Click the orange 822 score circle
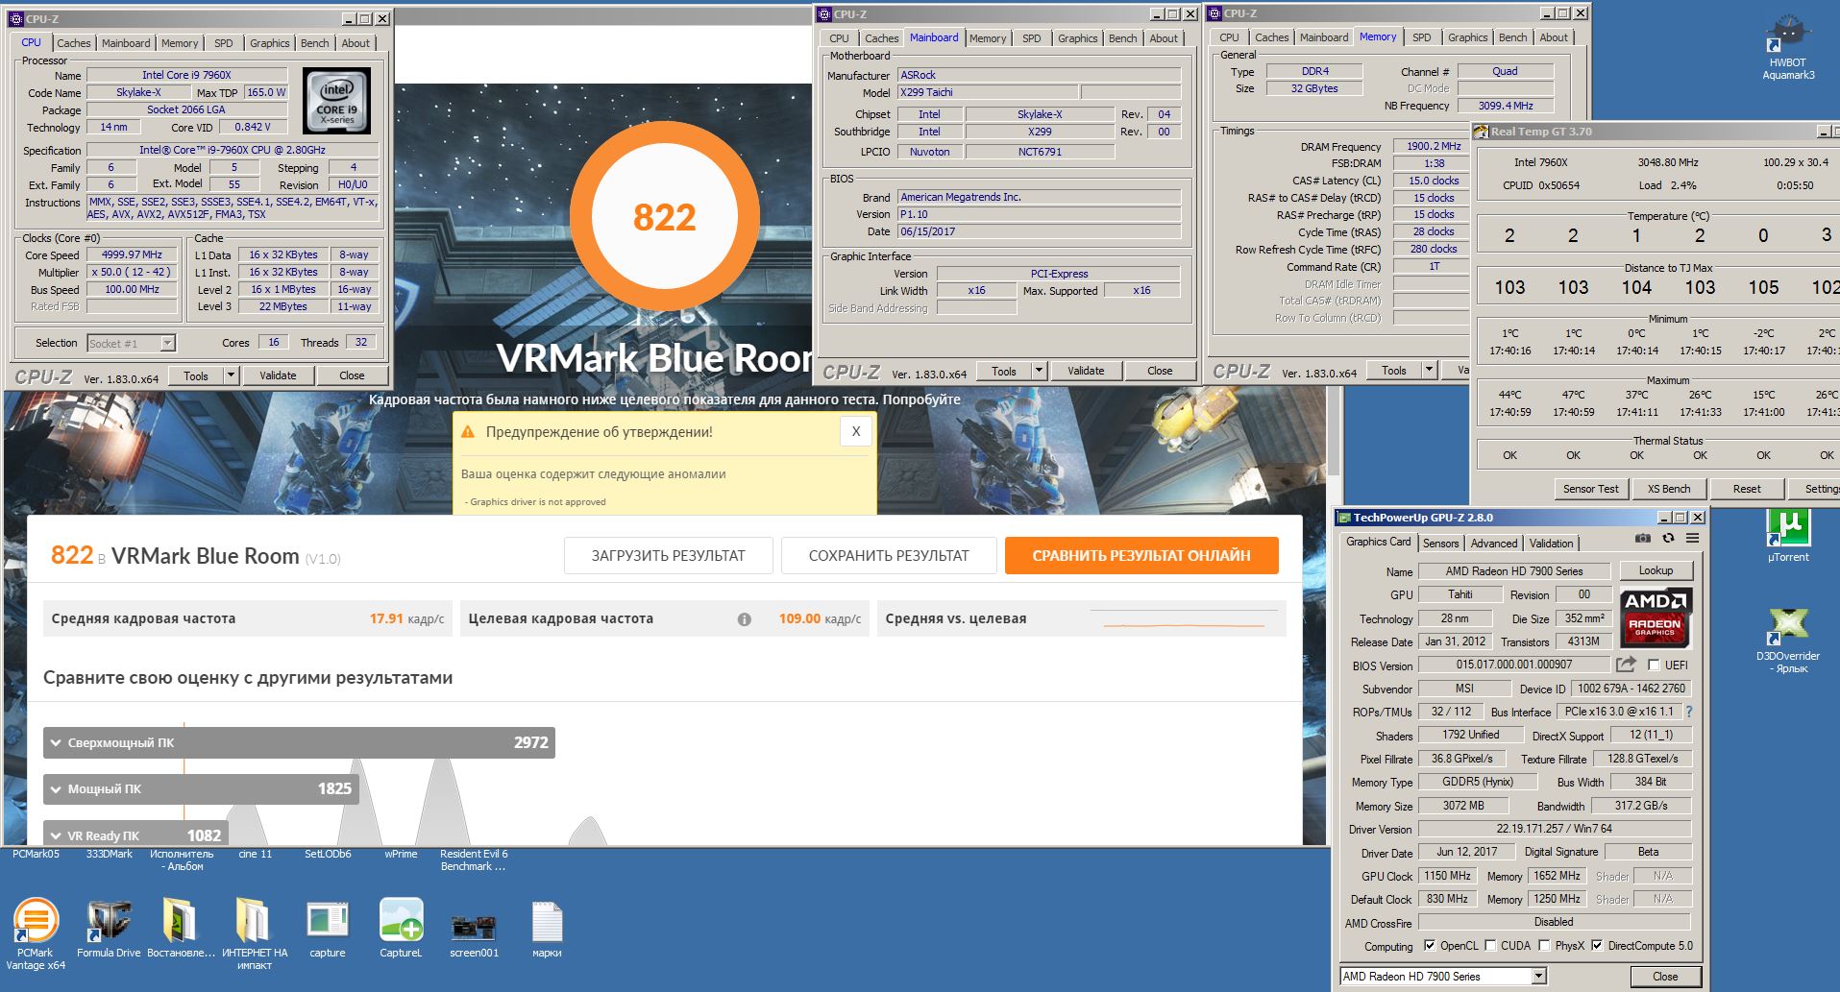The width and height of the screenshot is (1840, 992). coord(664,217)
